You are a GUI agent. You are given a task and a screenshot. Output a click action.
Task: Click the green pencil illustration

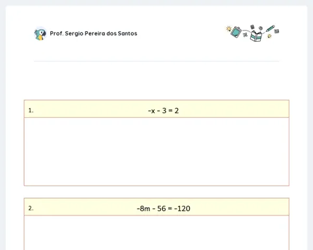270,29
